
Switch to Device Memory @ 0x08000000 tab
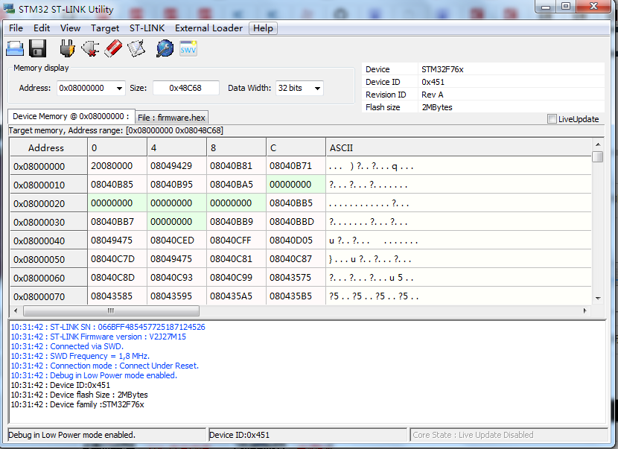[x=71, y=116]
